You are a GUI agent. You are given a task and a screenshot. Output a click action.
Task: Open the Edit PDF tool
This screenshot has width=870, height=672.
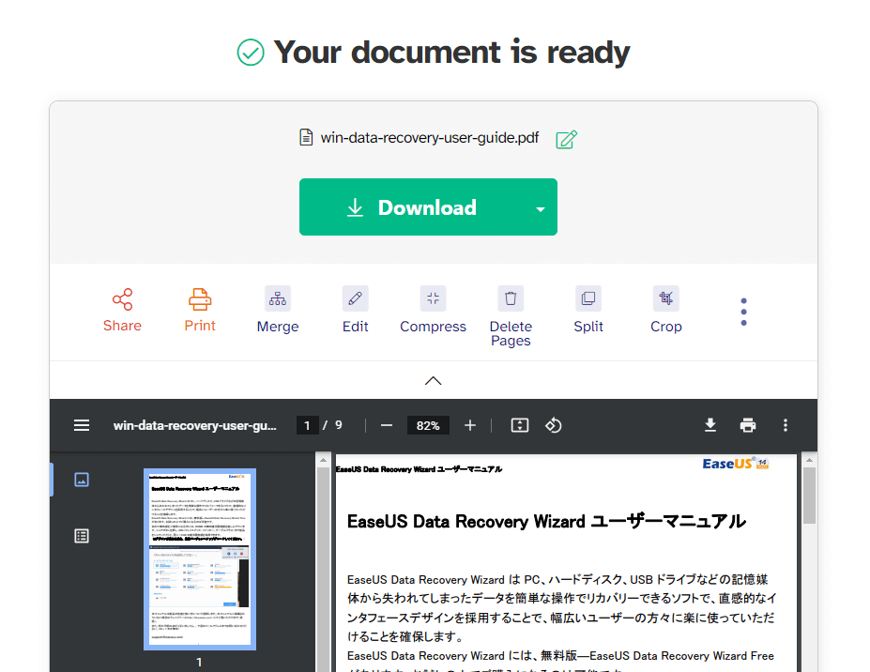(355, 299)
